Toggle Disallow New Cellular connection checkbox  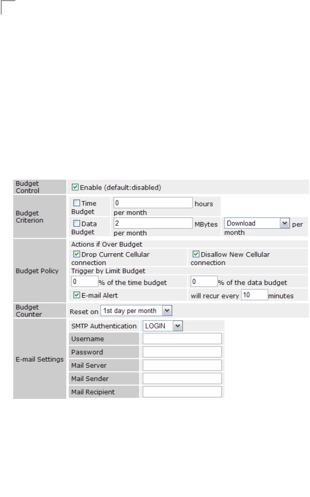click(x=196, y=254)
